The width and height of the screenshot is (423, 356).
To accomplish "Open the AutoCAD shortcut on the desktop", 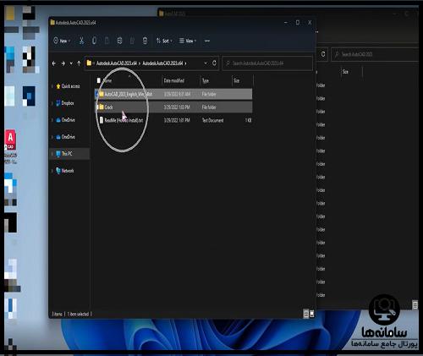I will click(10, 146).
